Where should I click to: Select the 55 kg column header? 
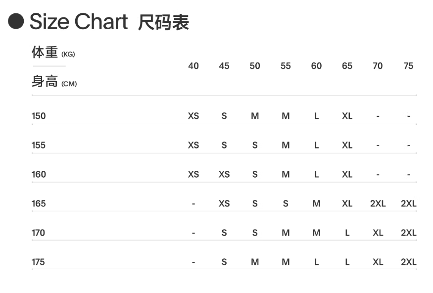286,66
